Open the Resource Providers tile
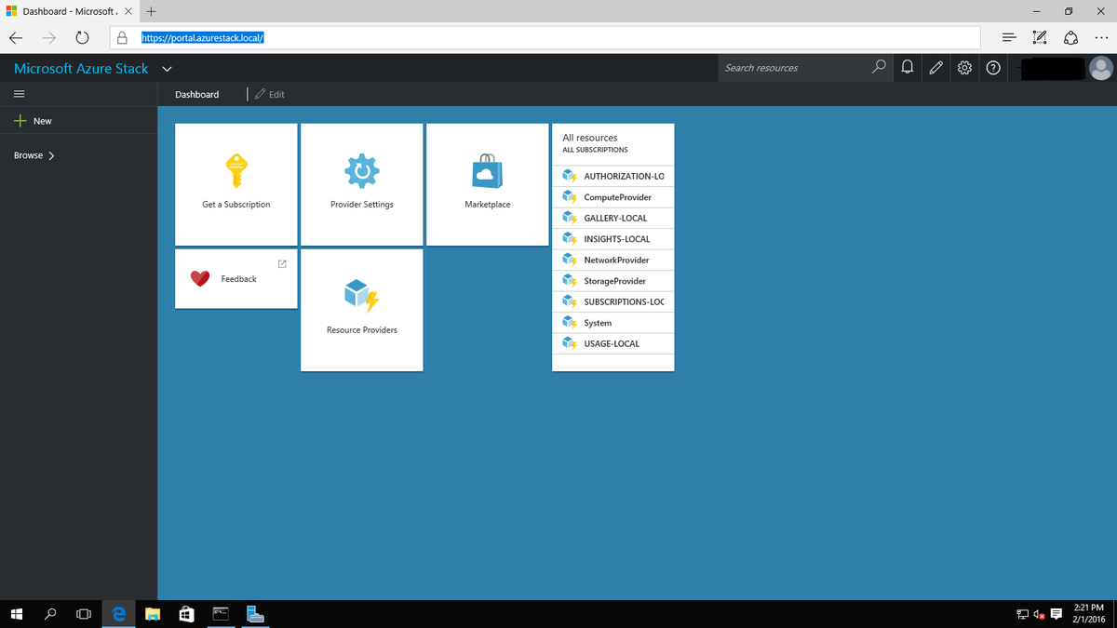The height and width of the screenshot is (628, 1117). click(362, 310)
